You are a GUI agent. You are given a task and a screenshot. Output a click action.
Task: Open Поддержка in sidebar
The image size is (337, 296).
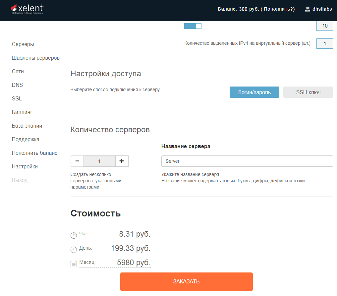(x=26, y=139)
